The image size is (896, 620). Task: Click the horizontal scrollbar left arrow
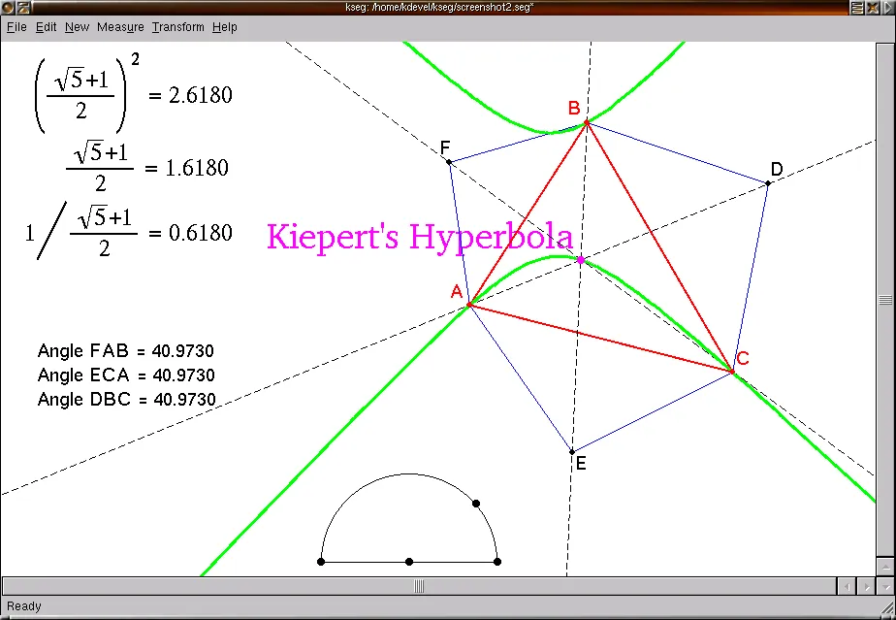[845, 586]
